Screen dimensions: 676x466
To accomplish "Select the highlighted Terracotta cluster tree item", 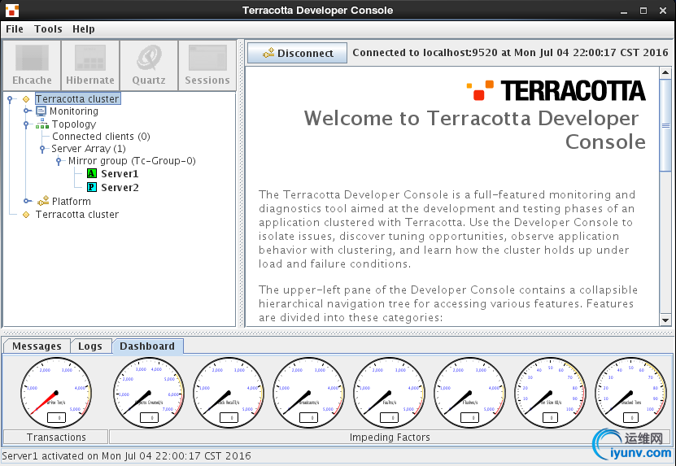I will 77,98.
